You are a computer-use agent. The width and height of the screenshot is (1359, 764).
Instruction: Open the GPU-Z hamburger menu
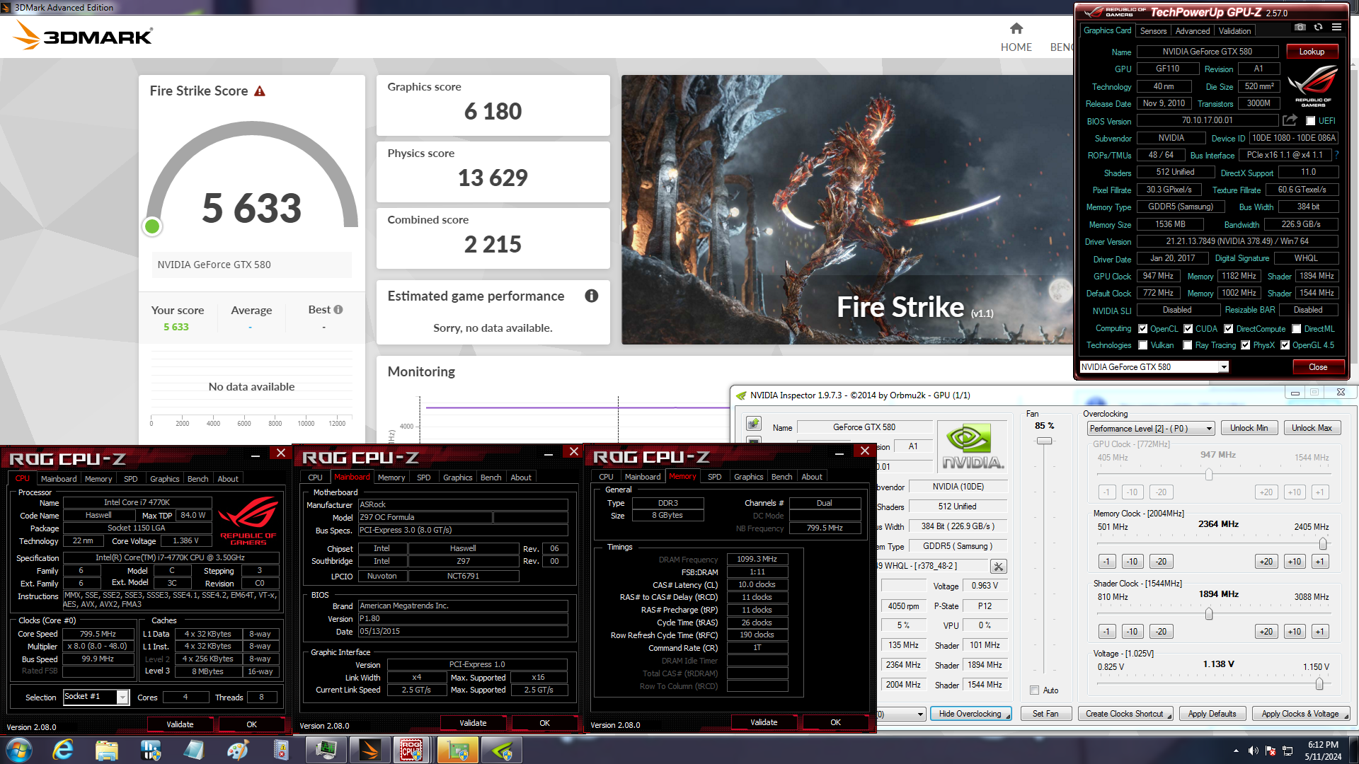click(x=1336, y=28)
